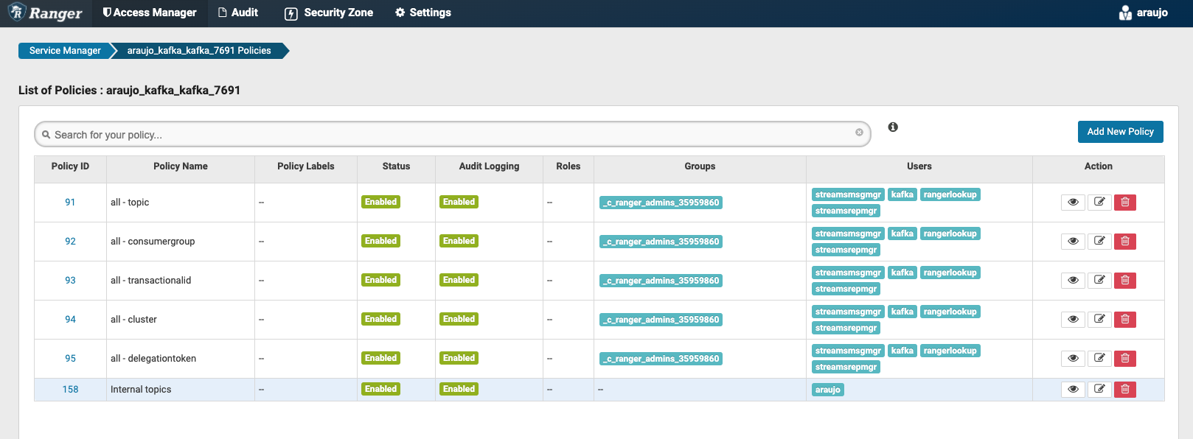Open policy ID 158 link

pos(70,390)
